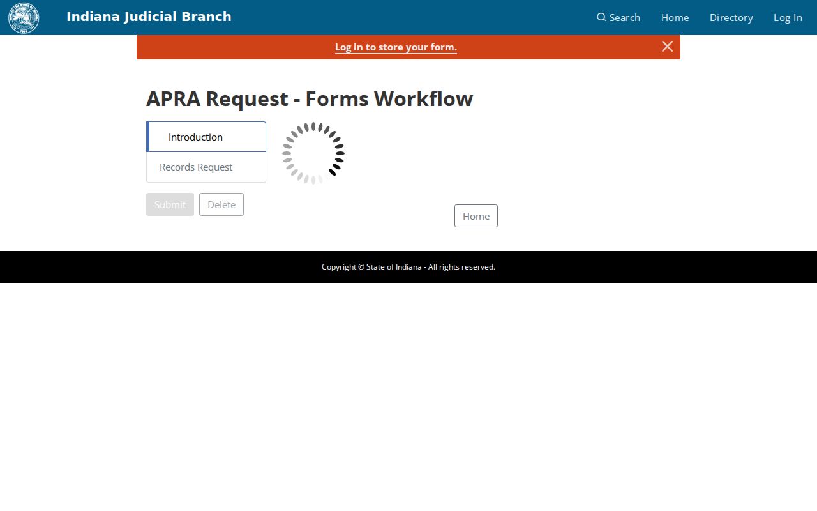Open the Indiana Judicial Branch title link

[x=149, y=17]
